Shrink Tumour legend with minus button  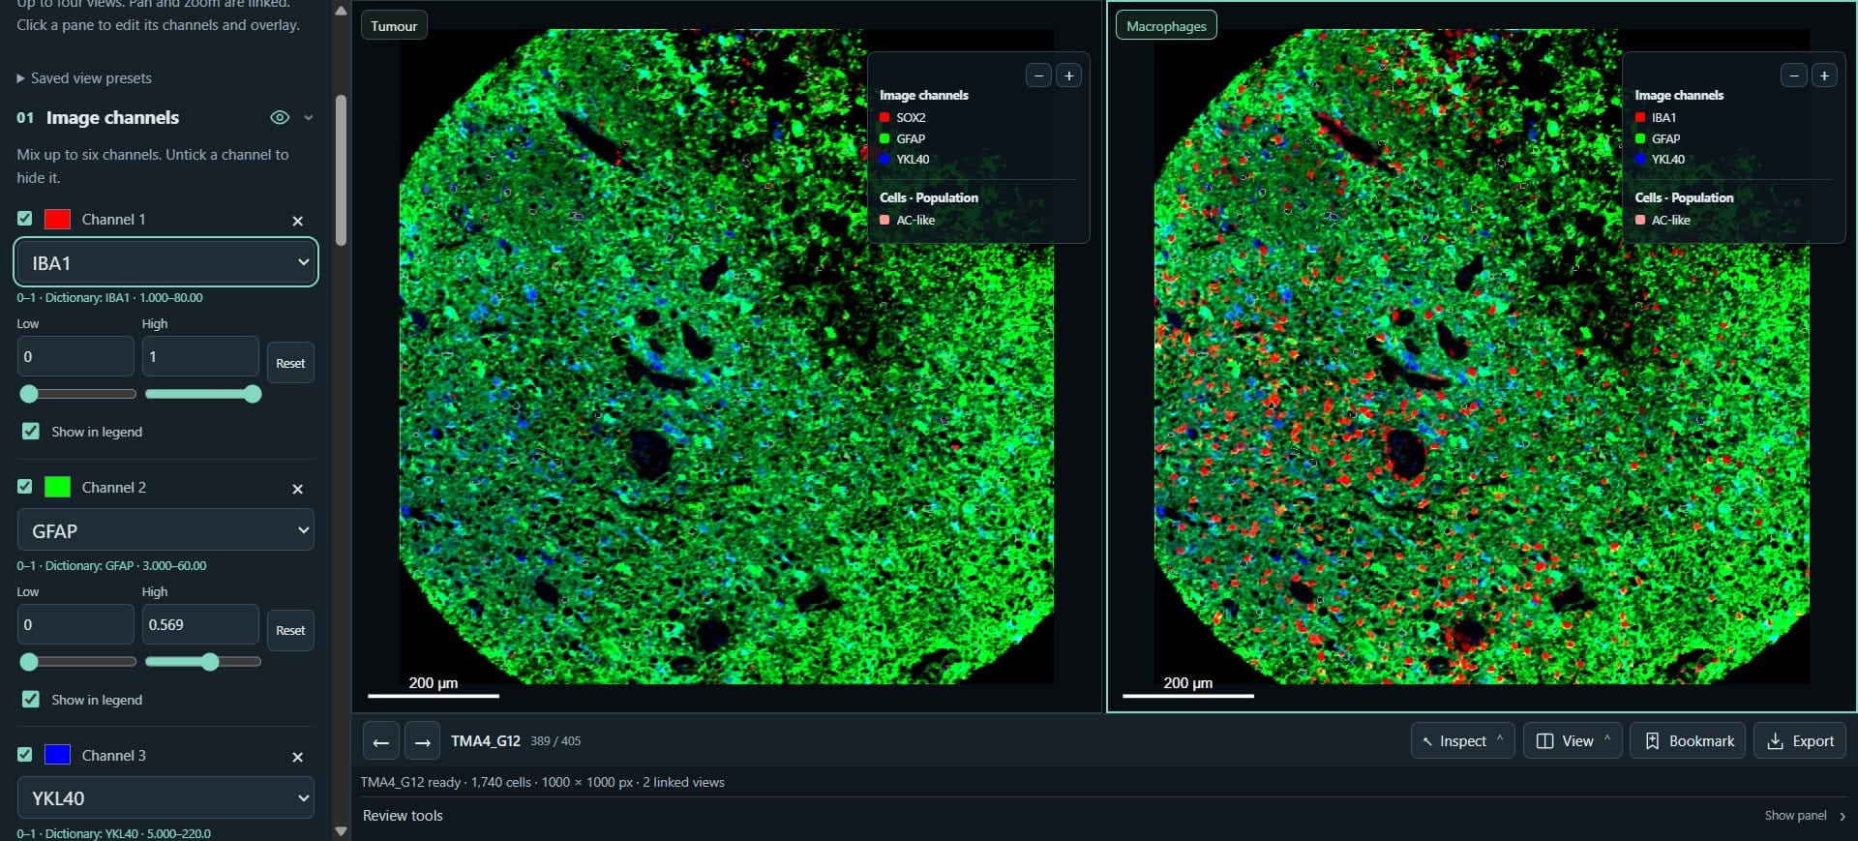point(1038,75)
